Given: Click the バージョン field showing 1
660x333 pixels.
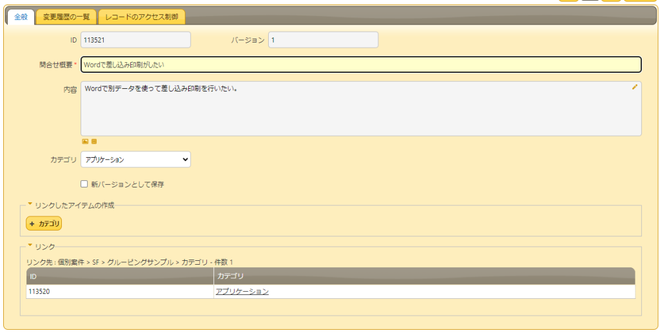Looking at the screenshot, I should click(324, 40).
